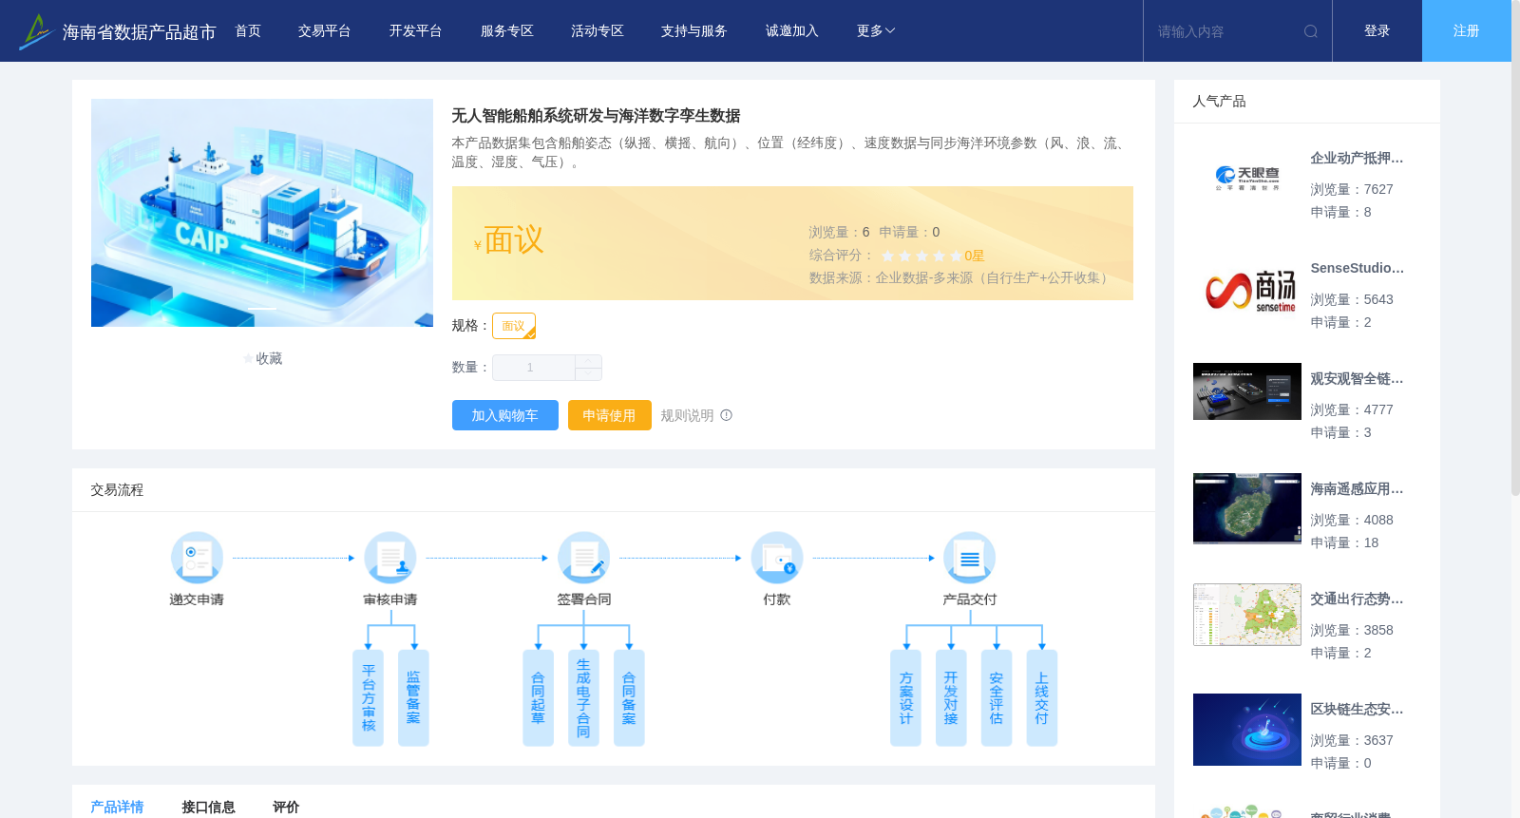Click the star icon beside 收藏
This screenshot has height=818, width=1520.
coord(249,359)
